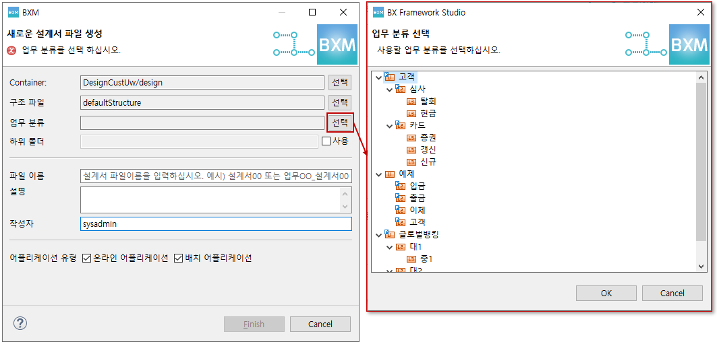
Task: Click 선택 button next to Container
Action: (x=340, y=83)
